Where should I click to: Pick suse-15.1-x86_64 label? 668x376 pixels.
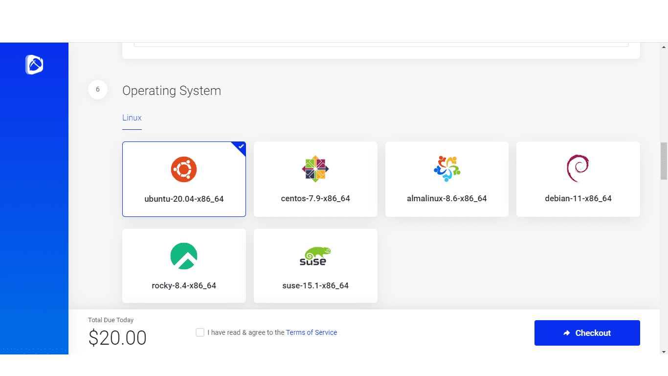pos(315,285)
